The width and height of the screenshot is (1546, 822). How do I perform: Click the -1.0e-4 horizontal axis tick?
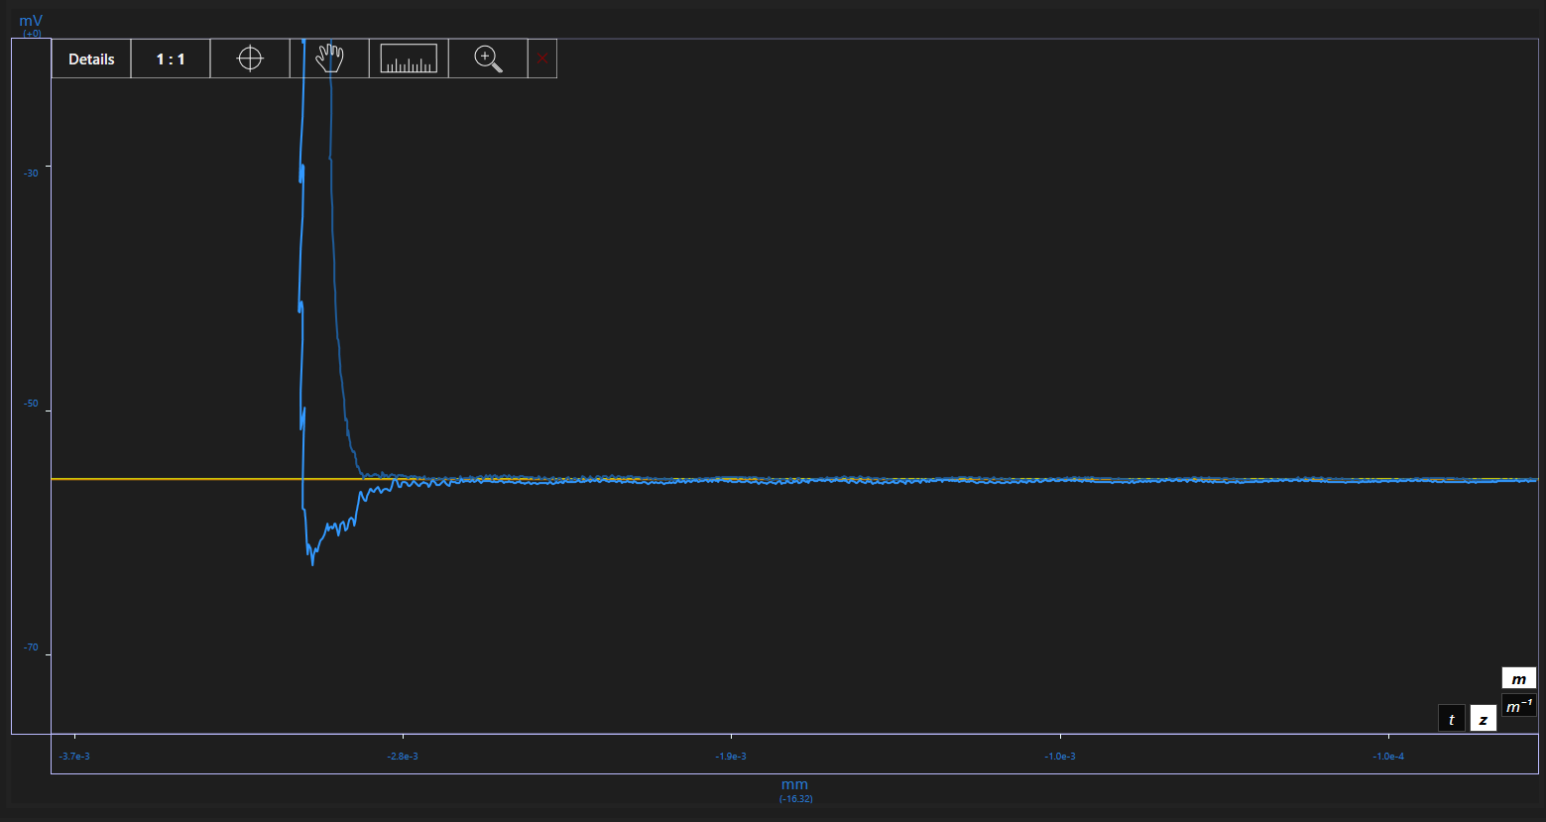pyautogui.click(x=1388, y=757)
